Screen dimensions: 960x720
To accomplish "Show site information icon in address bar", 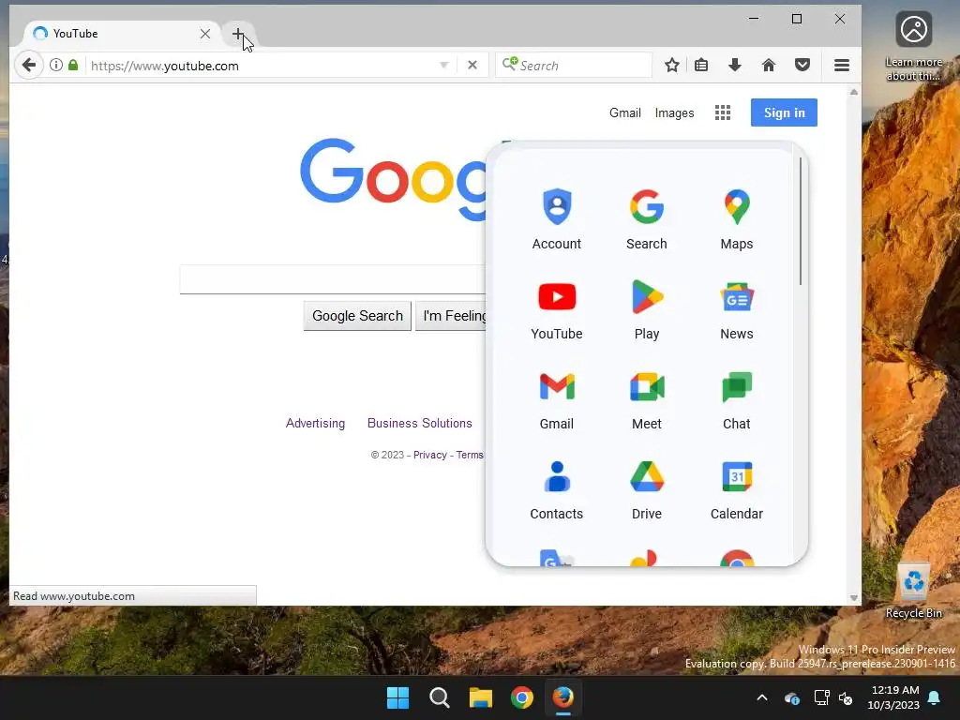I will (55, 65).
